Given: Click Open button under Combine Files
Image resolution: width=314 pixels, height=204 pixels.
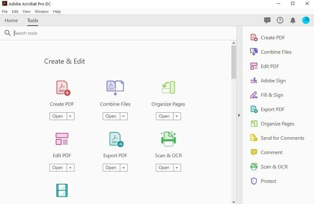Looking at the screenshot, I should (x=111, y=116).
